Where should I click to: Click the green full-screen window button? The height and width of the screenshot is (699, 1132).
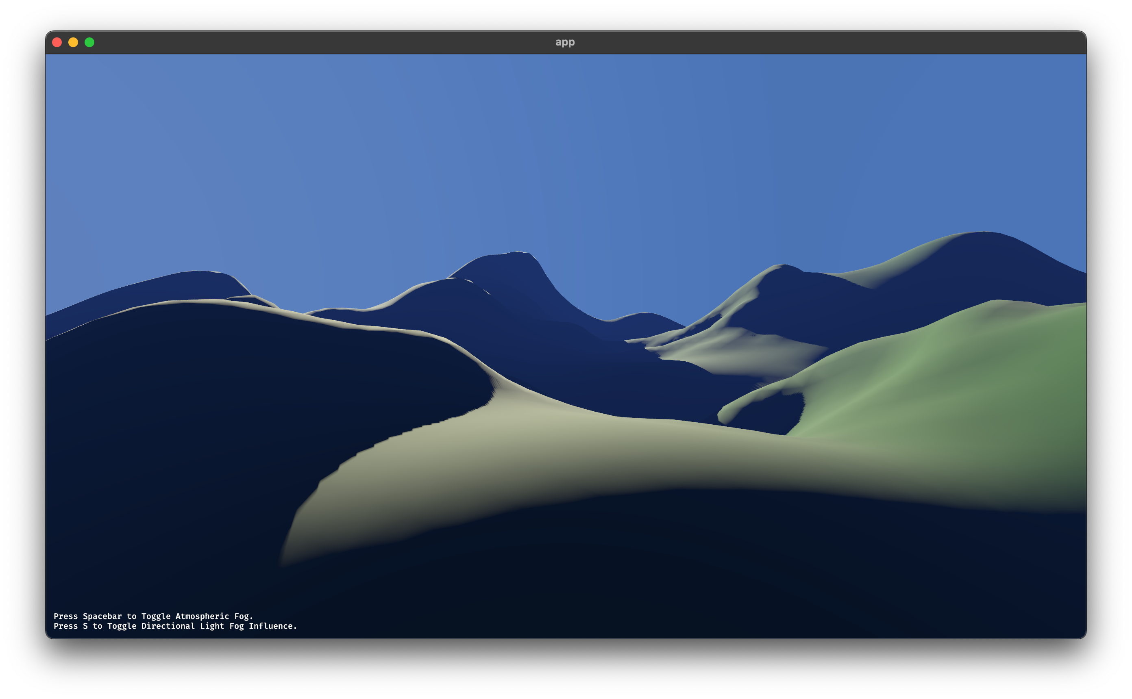click(x=89, y=43)
